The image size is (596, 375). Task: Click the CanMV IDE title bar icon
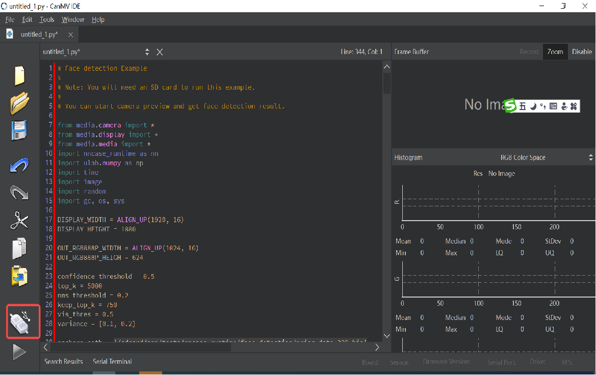point(4,6)
